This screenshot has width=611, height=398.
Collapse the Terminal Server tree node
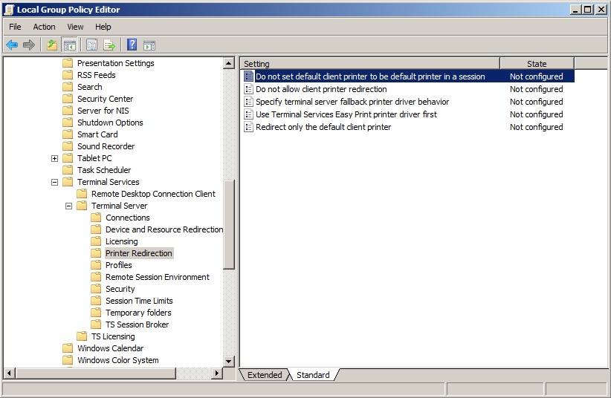click(x=68, y=206)
